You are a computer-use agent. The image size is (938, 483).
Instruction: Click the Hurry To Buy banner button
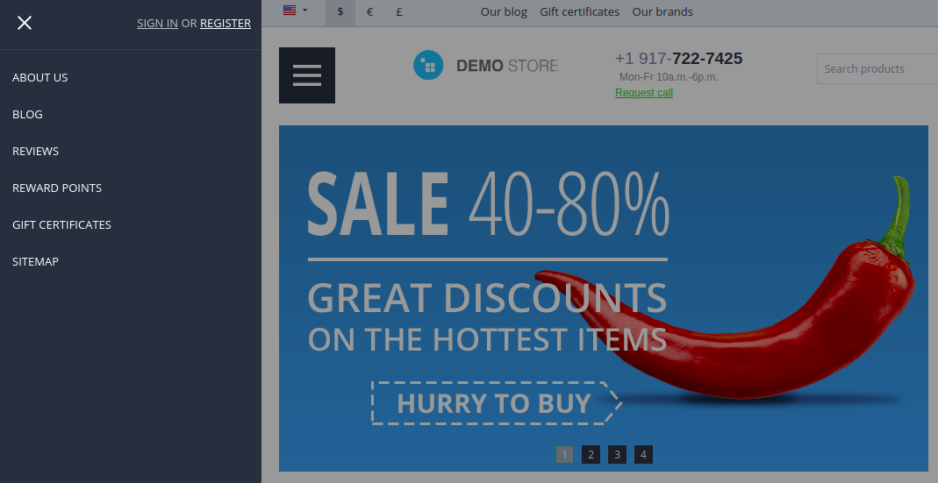coord(497,403)
